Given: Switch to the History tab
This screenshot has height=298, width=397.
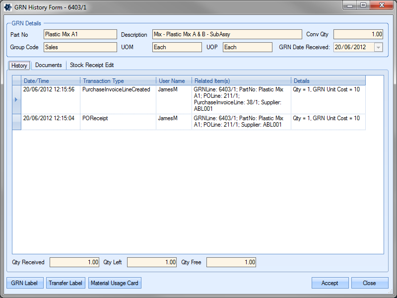Looking at the screenshot, I should pyautogui.click(x=19, y=66).
